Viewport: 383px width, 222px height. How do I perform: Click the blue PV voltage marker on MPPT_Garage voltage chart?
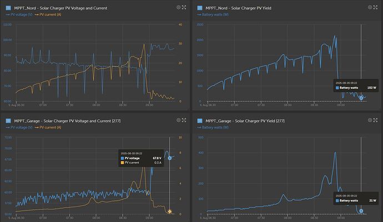[169, 158]
